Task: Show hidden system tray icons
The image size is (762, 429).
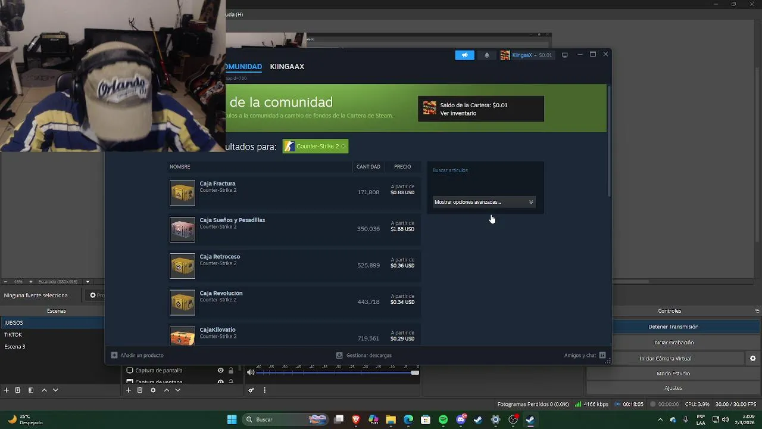Action: click(x=661, y=419)
